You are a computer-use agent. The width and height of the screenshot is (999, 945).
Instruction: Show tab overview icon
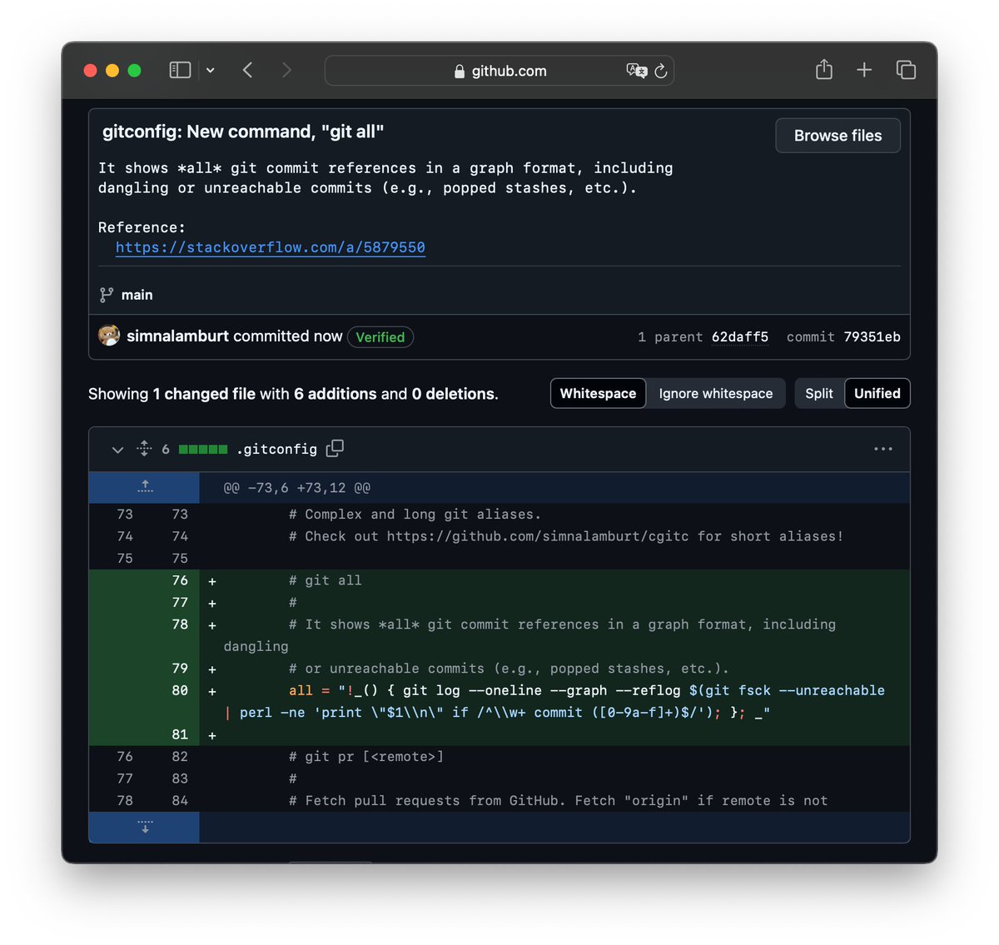tap(906, 70)
